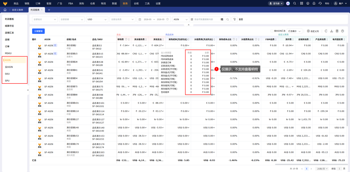Open the ASIN search type dropdown
The height and width of the screenshot is (172, 350).
[181, 19]
